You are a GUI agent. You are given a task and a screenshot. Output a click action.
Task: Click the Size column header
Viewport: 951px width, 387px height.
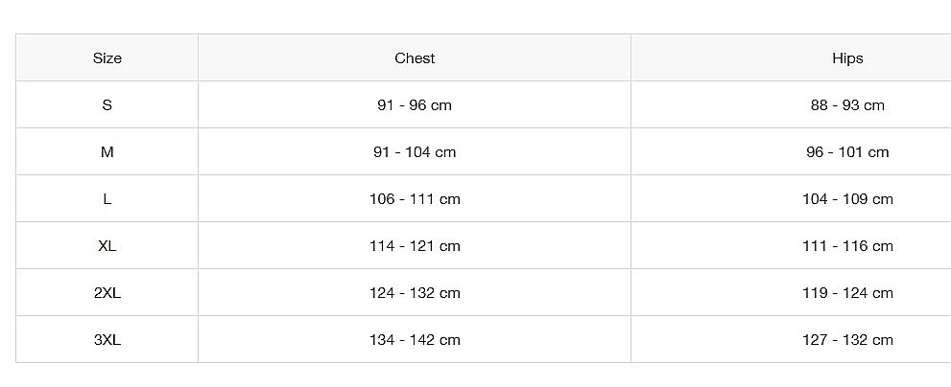point(107,58)
